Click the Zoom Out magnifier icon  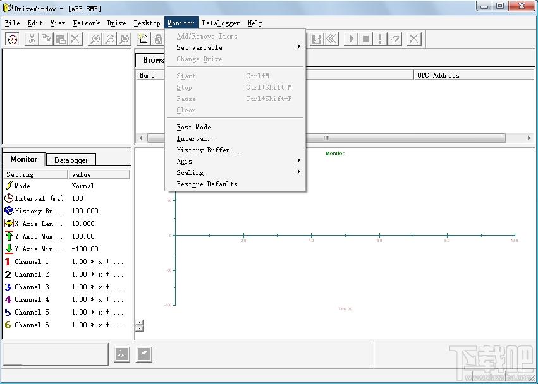(110, 39)
